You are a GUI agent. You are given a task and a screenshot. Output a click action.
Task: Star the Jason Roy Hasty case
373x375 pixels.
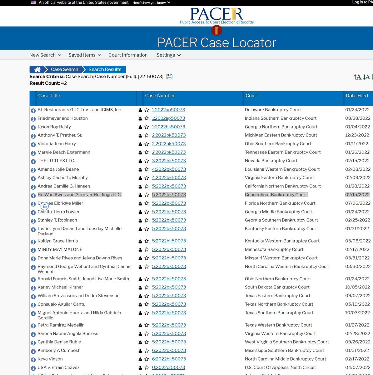(147, 127)
